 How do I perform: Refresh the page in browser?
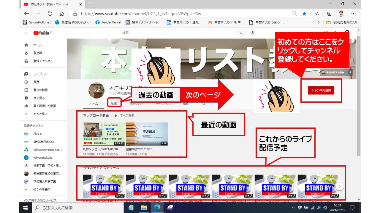(50, 14)
